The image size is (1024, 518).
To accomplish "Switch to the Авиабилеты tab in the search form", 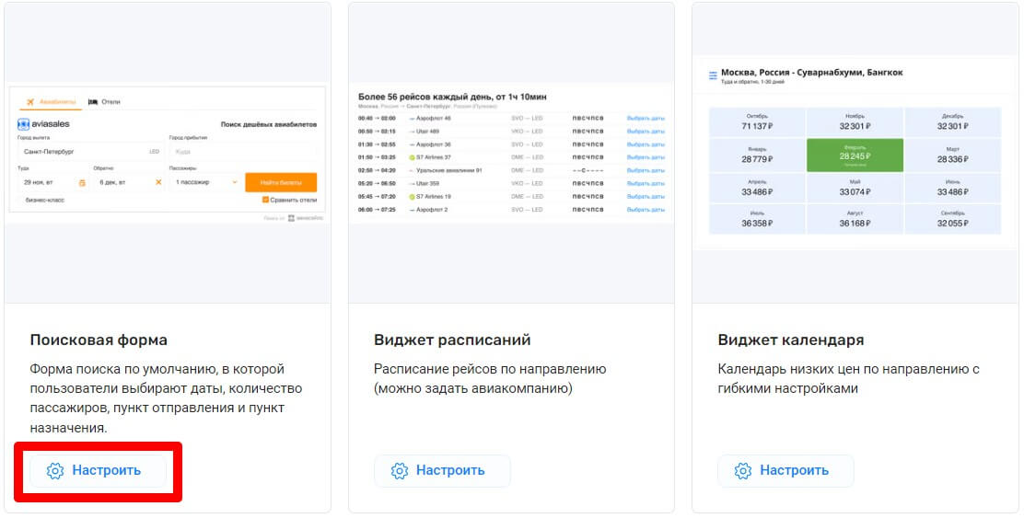I will pyautogui.click(x=51, y=102).
